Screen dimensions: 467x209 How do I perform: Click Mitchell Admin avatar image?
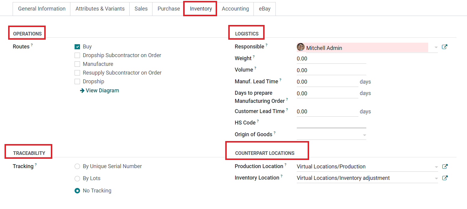[300, 47]
